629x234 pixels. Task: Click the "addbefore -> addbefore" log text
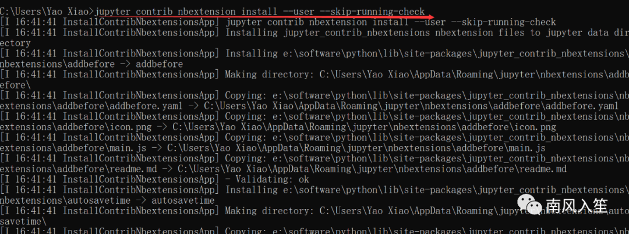pos(91,64)
